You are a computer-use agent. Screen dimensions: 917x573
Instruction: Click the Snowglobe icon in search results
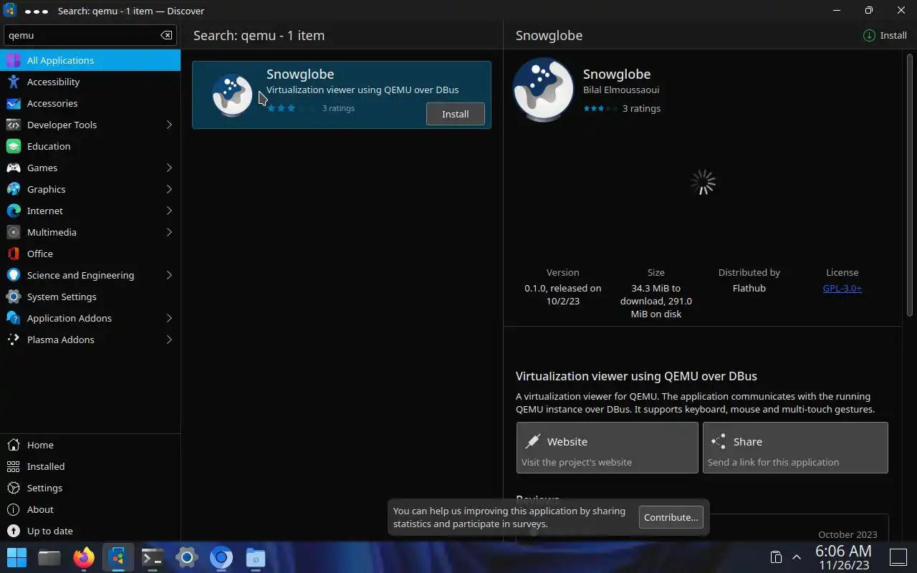coord(232,95)
